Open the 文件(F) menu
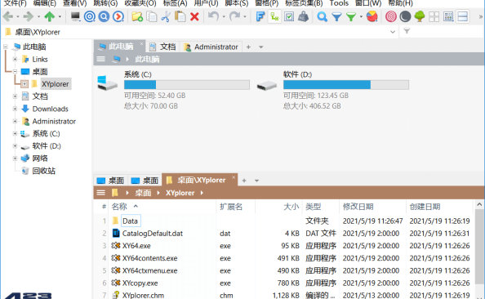Image resolution: width=485 pixels, height=299 pixels. click(15, 3)
